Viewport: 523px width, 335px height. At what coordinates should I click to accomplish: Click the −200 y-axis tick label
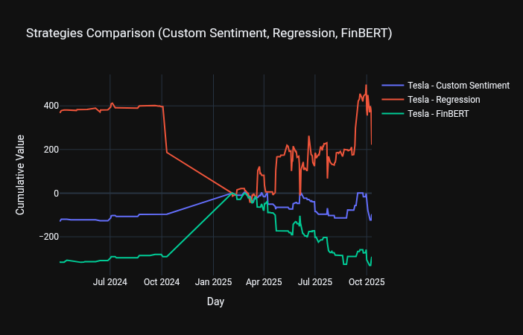tap(49, 237)
